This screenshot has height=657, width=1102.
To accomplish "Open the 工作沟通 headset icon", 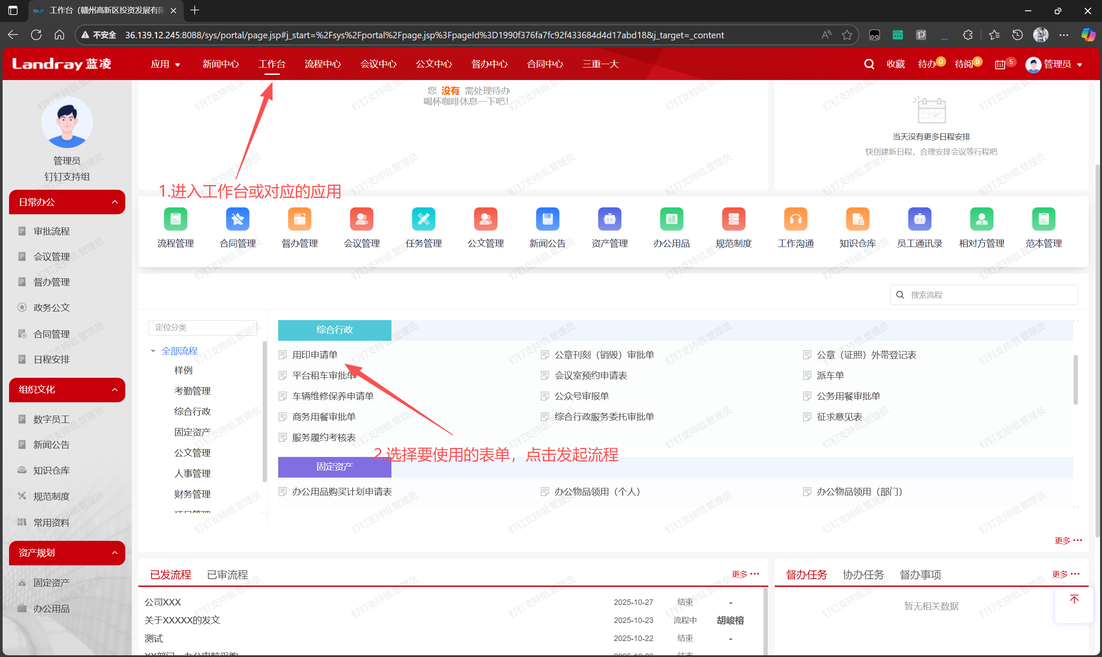I will [795, 219].
